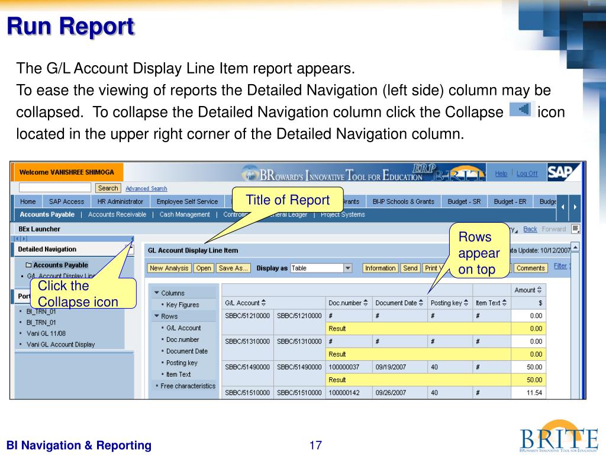Viewport: 606px width, 455px height.
Task: Click Log Off link
Action: (x=527, y=174)
